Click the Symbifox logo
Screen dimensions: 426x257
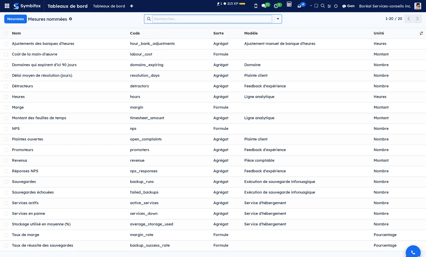[x=27, y=6]
